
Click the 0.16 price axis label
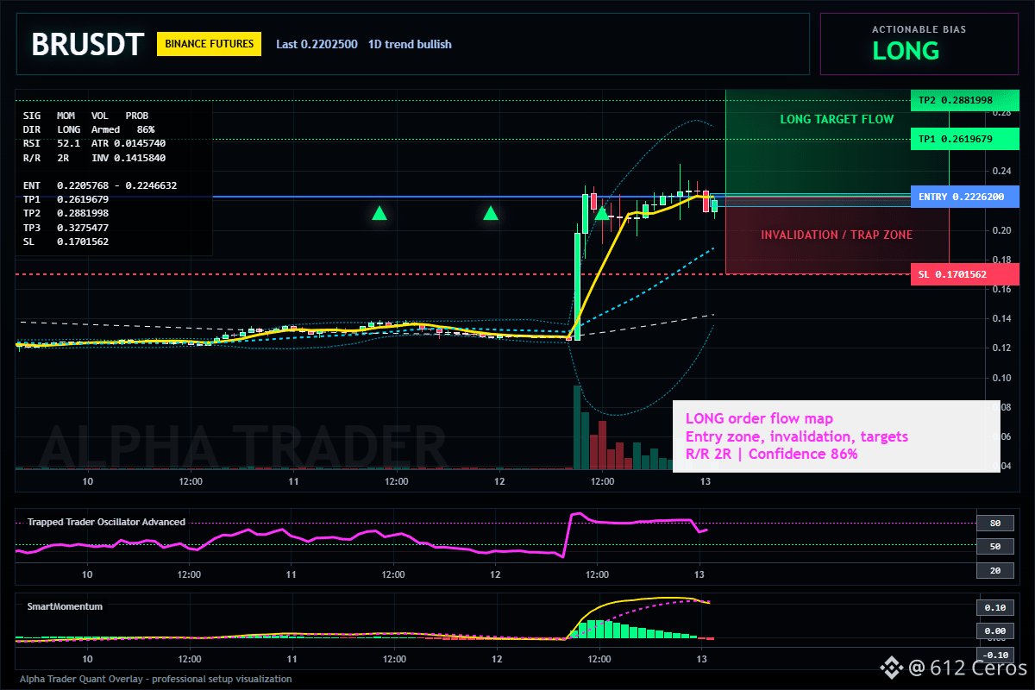coord(1000,289)
